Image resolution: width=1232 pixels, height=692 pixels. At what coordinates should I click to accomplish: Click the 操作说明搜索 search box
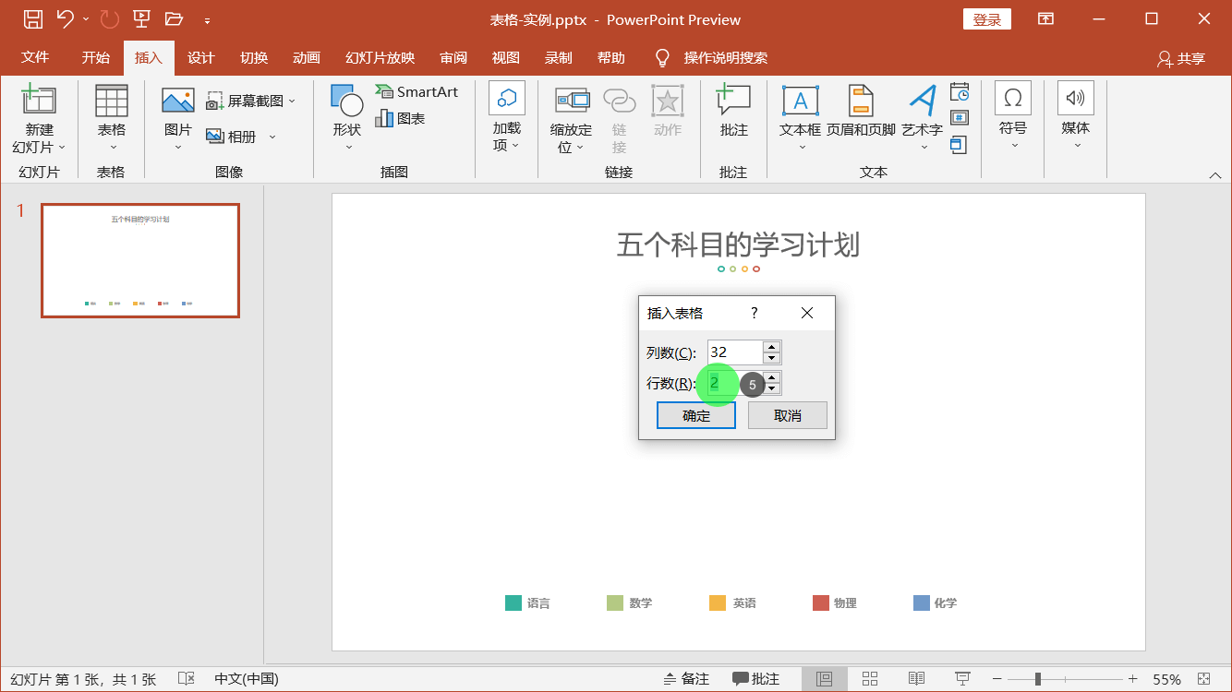pyautogui.click(x=725, y=57)
